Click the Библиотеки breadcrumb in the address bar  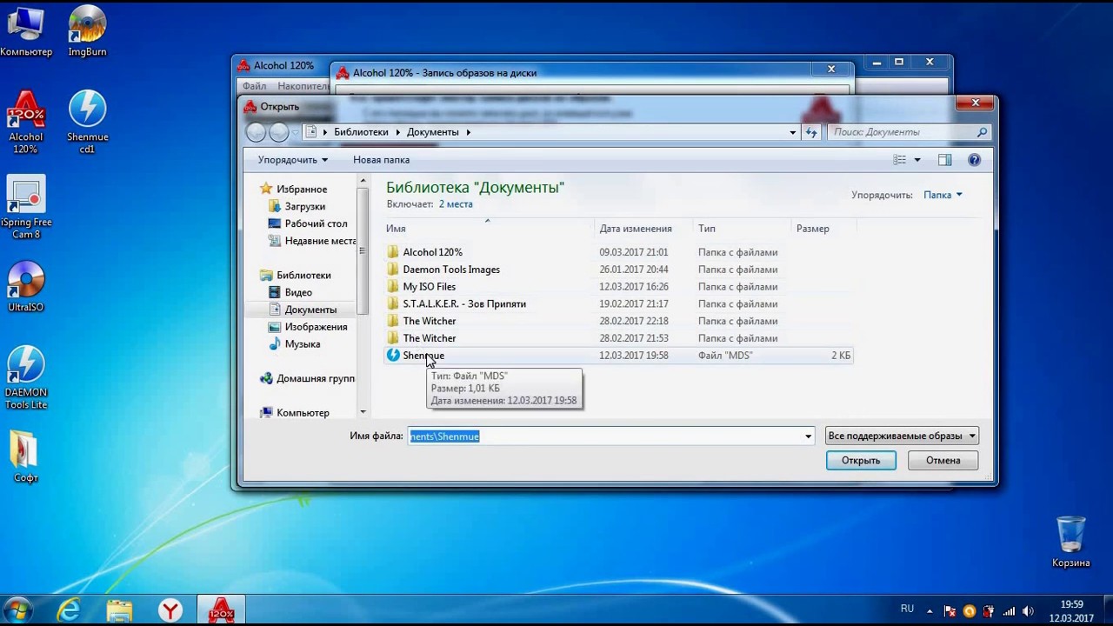361,132
